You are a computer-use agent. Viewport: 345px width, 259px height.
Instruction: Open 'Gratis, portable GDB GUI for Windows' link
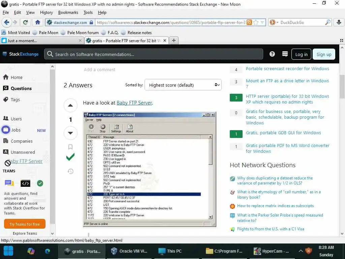click(283, 133)
